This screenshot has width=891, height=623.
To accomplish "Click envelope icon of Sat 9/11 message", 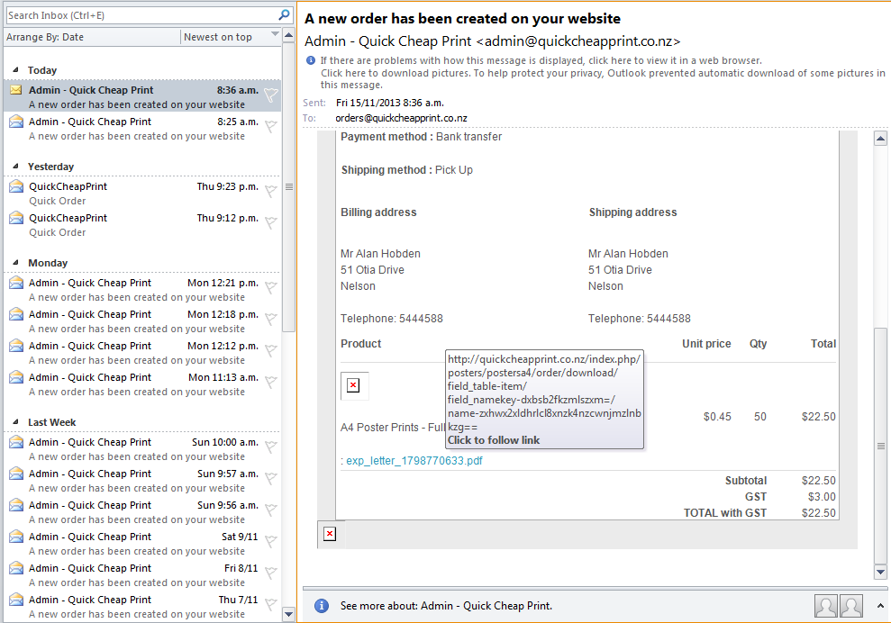I will (x=16, y=536).
